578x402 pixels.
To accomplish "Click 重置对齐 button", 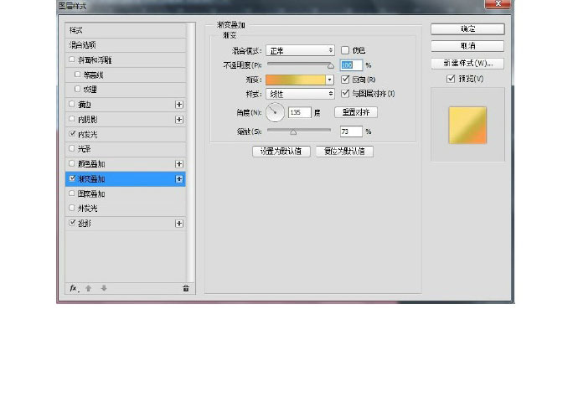I will [356, 112].
